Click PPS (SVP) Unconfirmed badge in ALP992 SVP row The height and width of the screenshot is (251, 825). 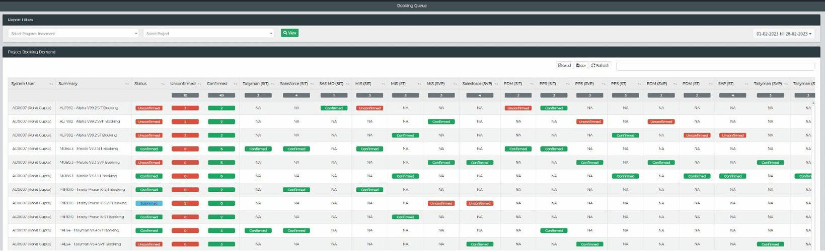(x=589, y=121)
